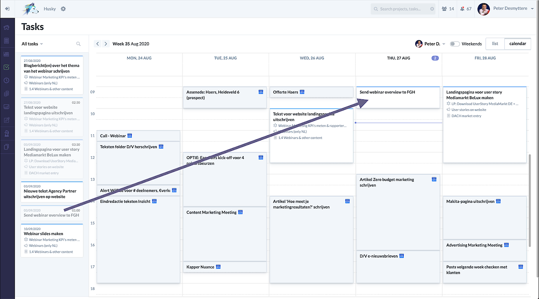Open the chart reports sidebar icon
This screenshot has width=539, height=299.
pos(6,107)
